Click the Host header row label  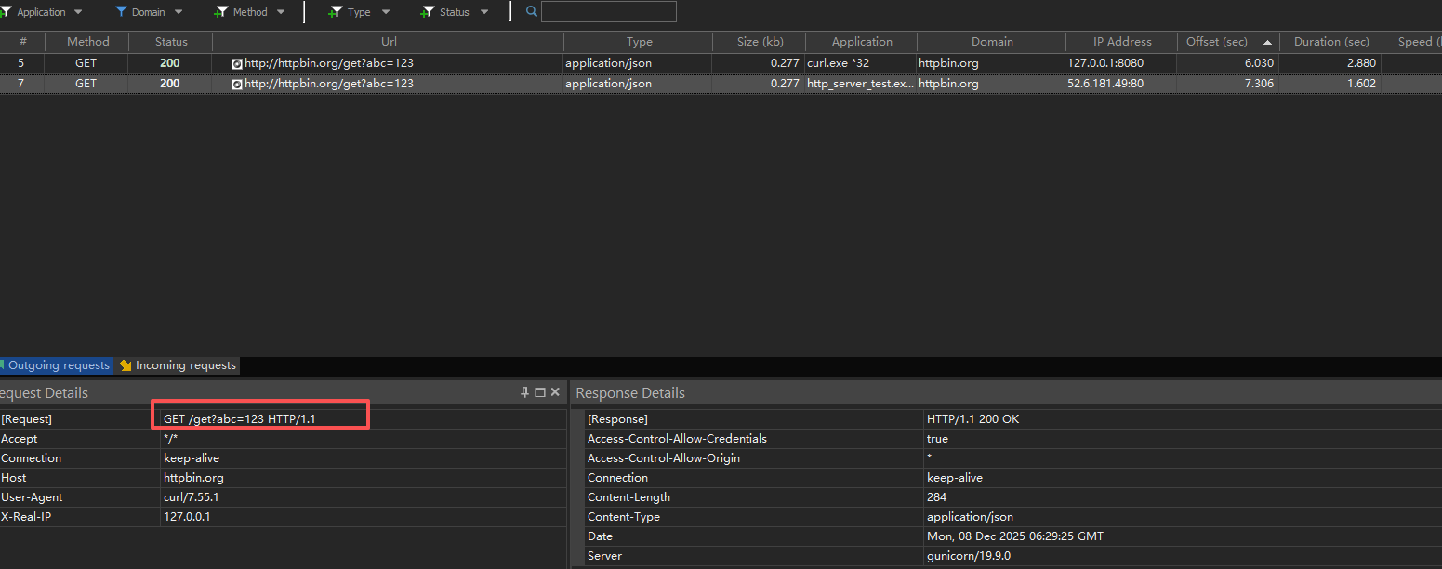pos(14,478)
